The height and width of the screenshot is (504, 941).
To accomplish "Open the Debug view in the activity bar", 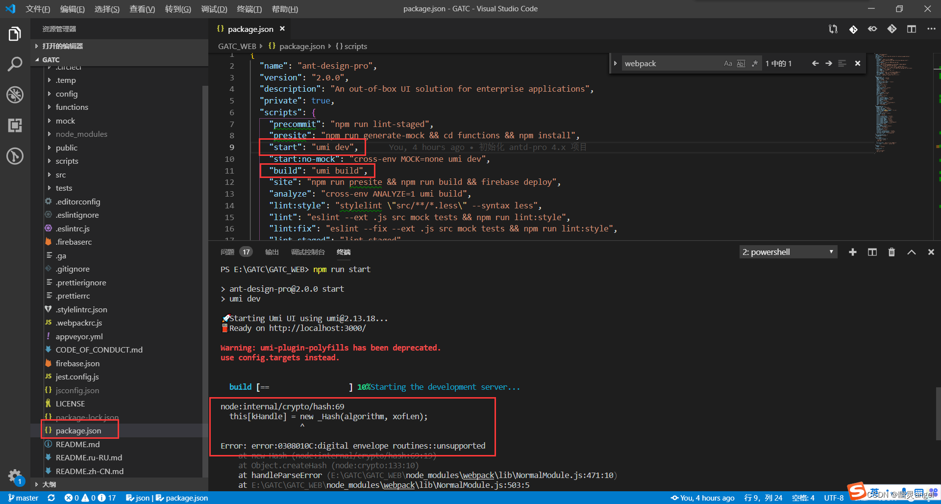I will point(15,95).
